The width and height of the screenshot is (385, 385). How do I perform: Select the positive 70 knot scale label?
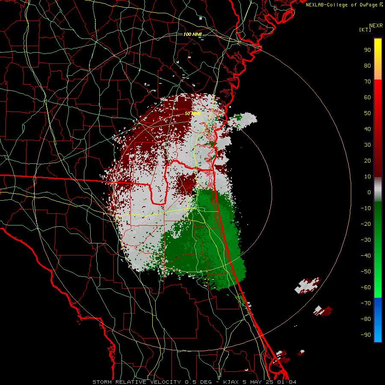[x=367, y=82]
